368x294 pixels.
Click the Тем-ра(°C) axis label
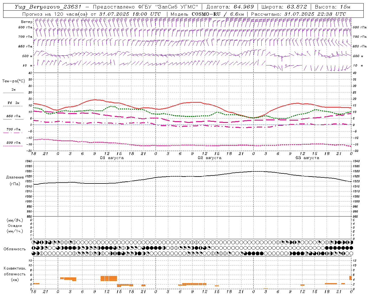coord(14,81)
